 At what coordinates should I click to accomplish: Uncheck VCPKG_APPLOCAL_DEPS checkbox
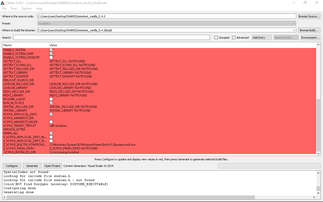click(x=51, y=114)
